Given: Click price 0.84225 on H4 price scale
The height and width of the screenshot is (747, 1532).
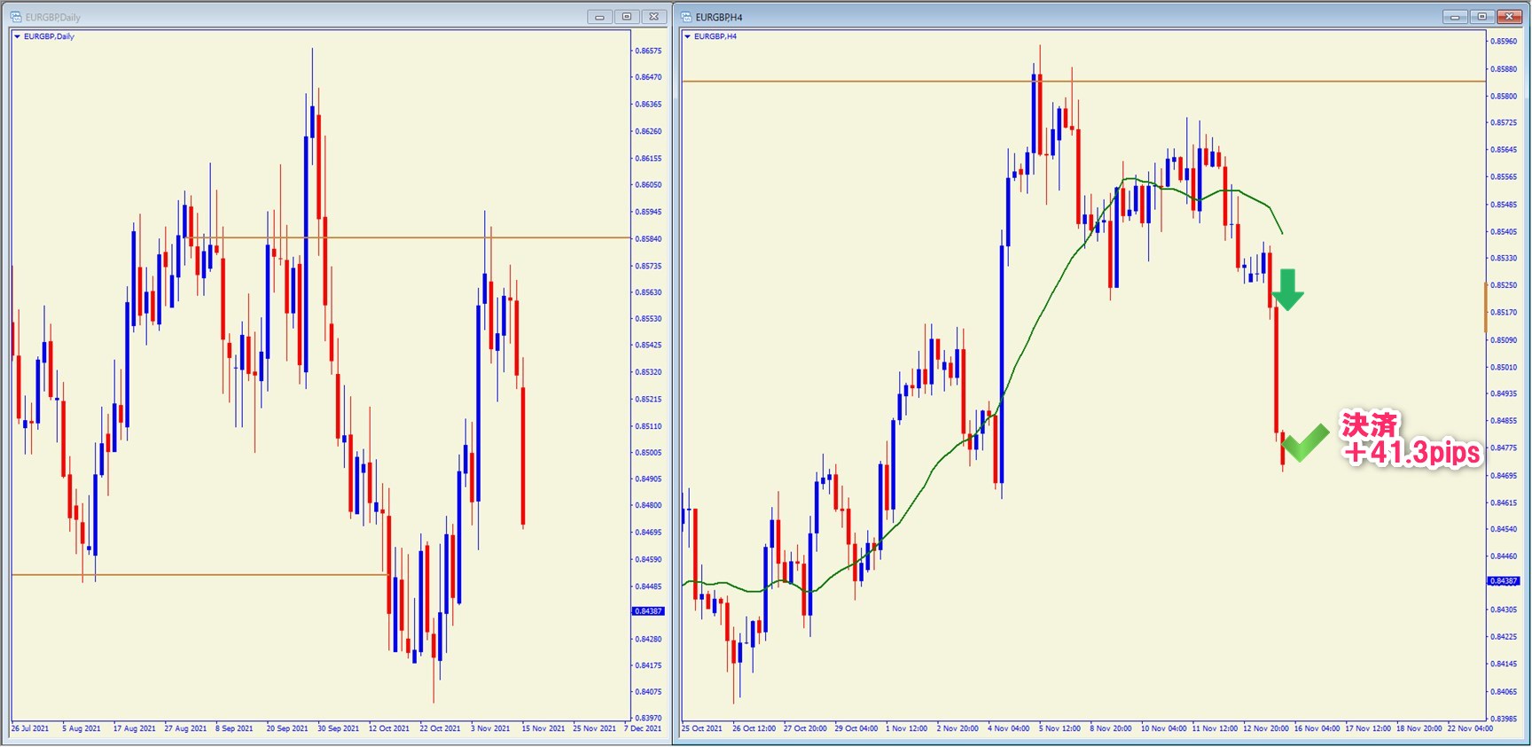Looking at the screenshot, I should (x=1505, y=637).
